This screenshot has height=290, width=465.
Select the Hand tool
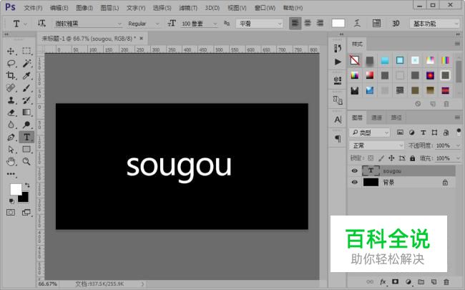click(11, 162)
